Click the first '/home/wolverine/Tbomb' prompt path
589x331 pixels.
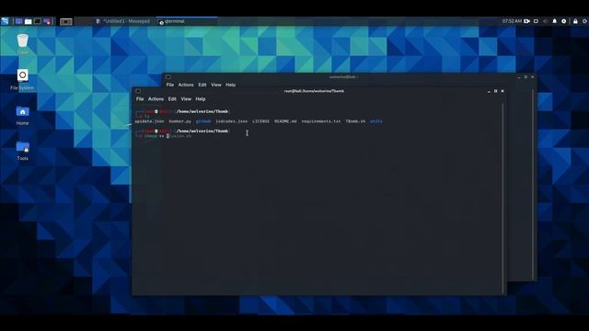[202, 111]
